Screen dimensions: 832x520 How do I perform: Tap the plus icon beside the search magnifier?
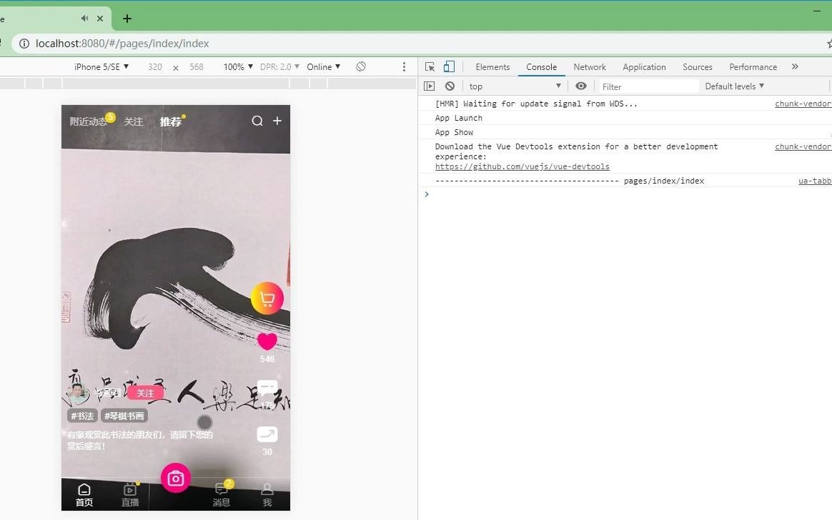click(x=277, y=121)
